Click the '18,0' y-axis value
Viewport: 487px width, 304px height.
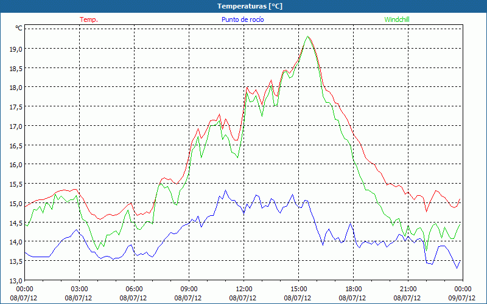click(x=16, y=88)
